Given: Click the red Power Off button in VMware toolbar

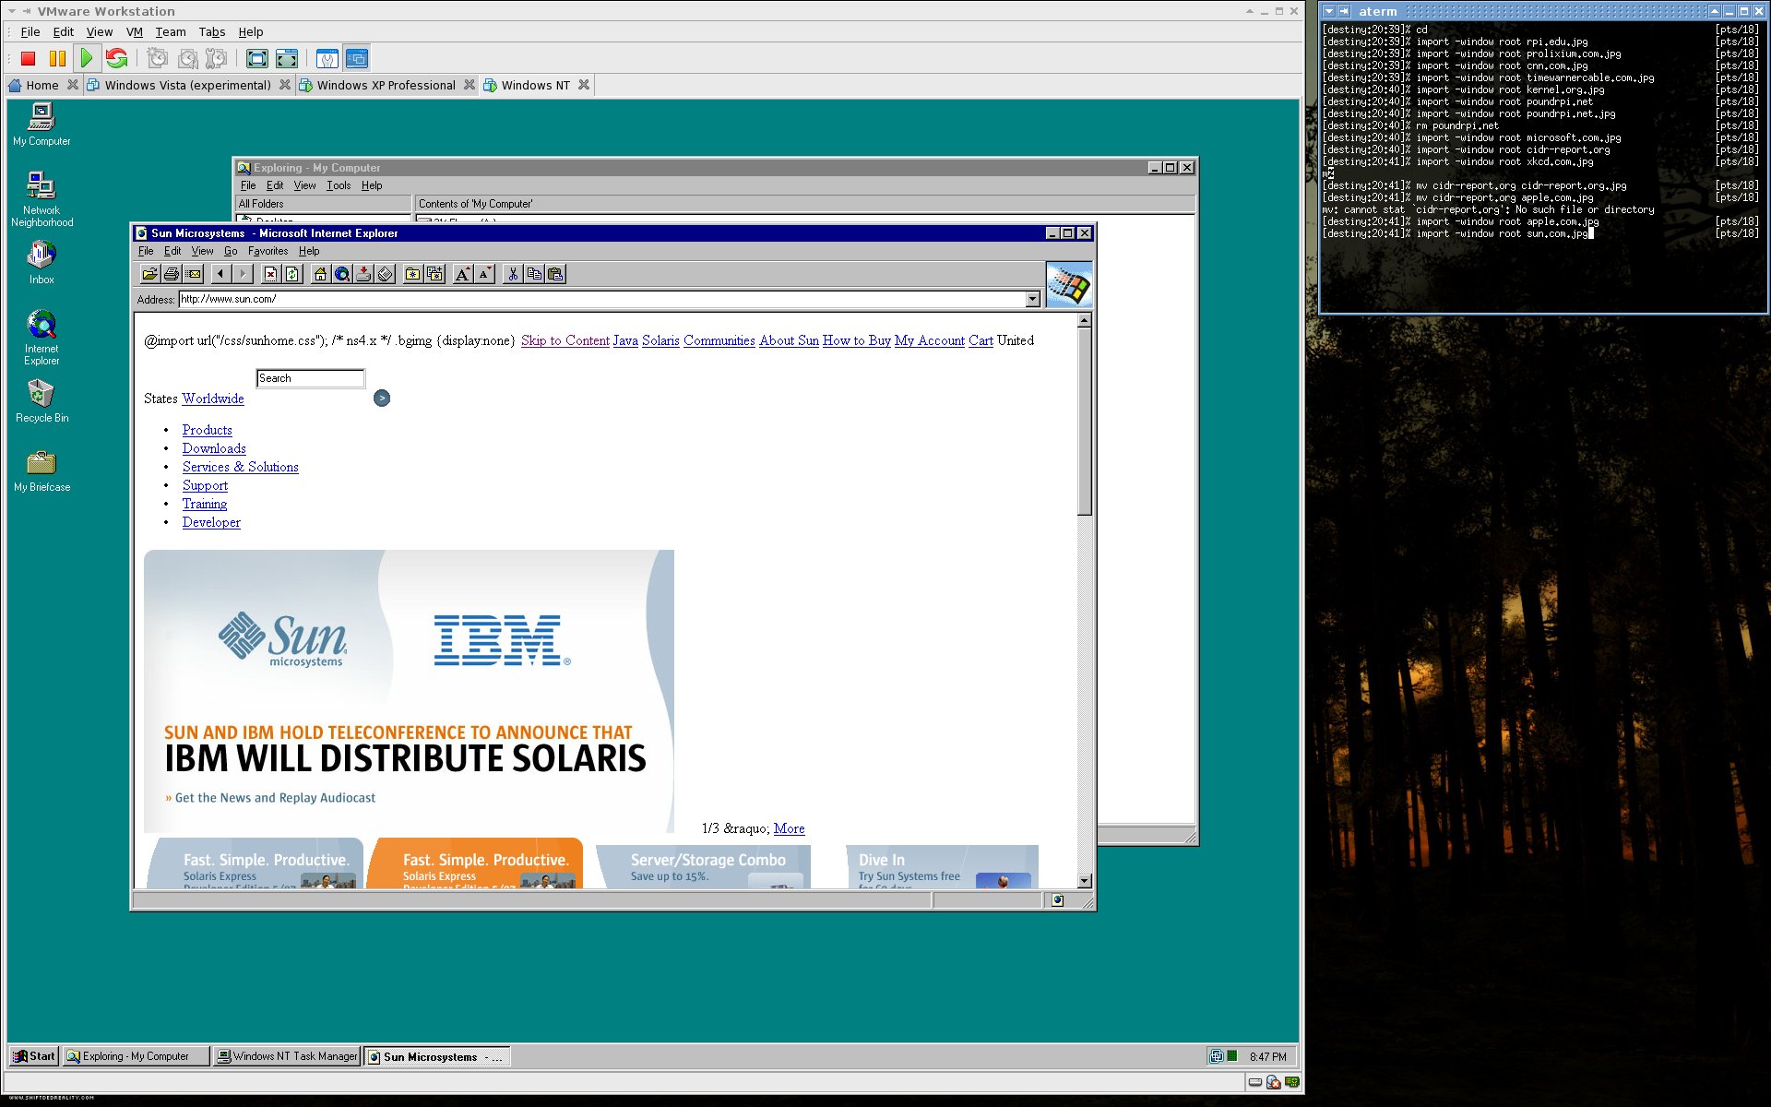Looking at the screenshot, I should (x=28, y=58).
